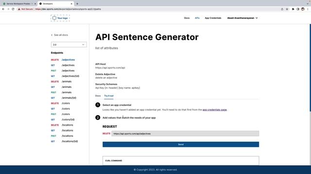Viewport: 311px width, 174px height.
Task: Click the API Sentence Generator heading
Action: click(x=147, y=37)
